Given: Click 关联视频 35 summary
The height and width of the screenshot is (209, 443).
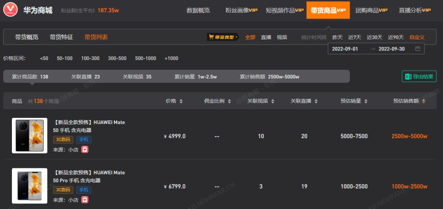Looking at the screenshot, I should click(x=137, y=77).
